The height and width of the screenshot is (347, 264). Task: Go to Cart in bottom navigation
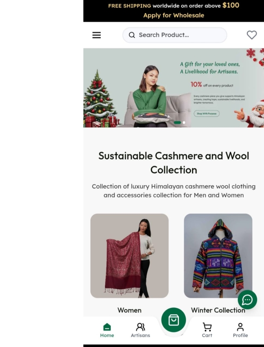(207, 330)
